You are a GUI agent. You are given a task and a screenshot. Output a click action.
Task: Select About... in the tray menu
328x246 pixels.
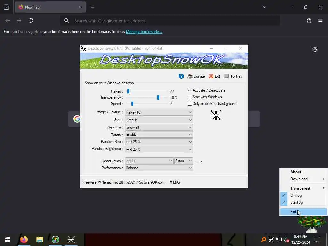303,172
